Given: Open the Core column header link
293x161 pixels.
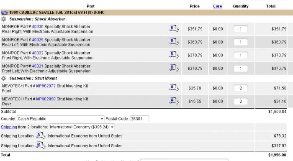Looking at the screenshot, I should pos(218,6).
